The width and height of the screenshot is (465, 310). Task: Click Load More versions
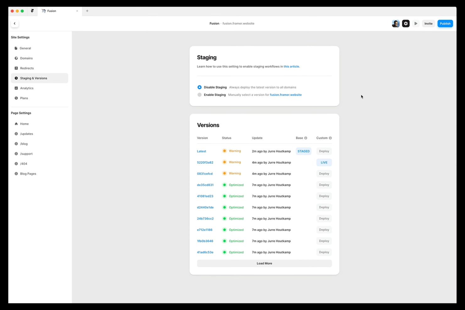coord(264,264)
